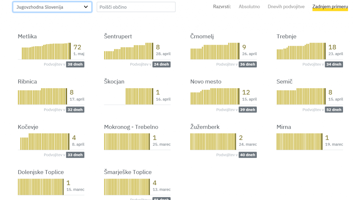Click the date 13. marec under Šmarješke Toplice
The width and height of the screenshot is (353, 200).
(162, 189)
